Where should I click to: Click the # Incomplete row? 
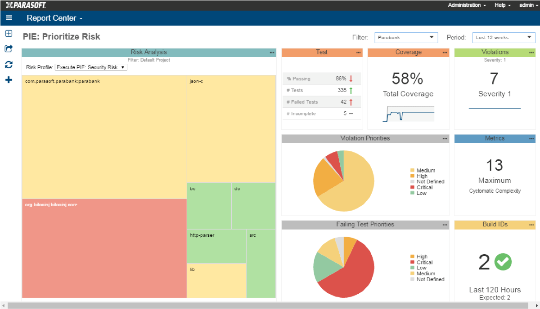(322, 114)
